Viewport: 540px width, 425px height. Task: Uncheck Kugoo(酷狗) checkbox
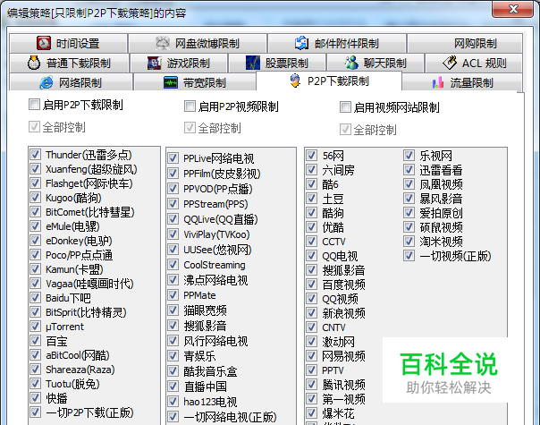pos(35,197)
